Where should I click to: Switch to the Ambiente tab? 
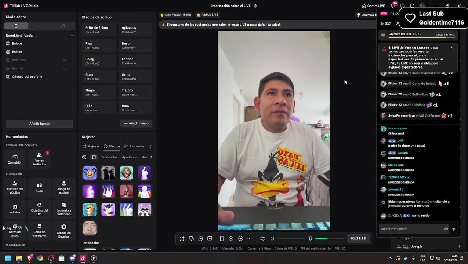point(134,146)
